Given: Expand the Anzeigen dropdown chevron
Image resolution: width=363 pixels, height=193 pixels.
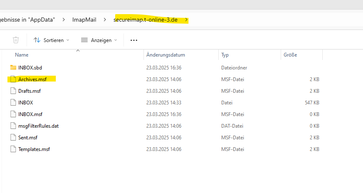Looking at the screenshot, I should pos(116,40).
